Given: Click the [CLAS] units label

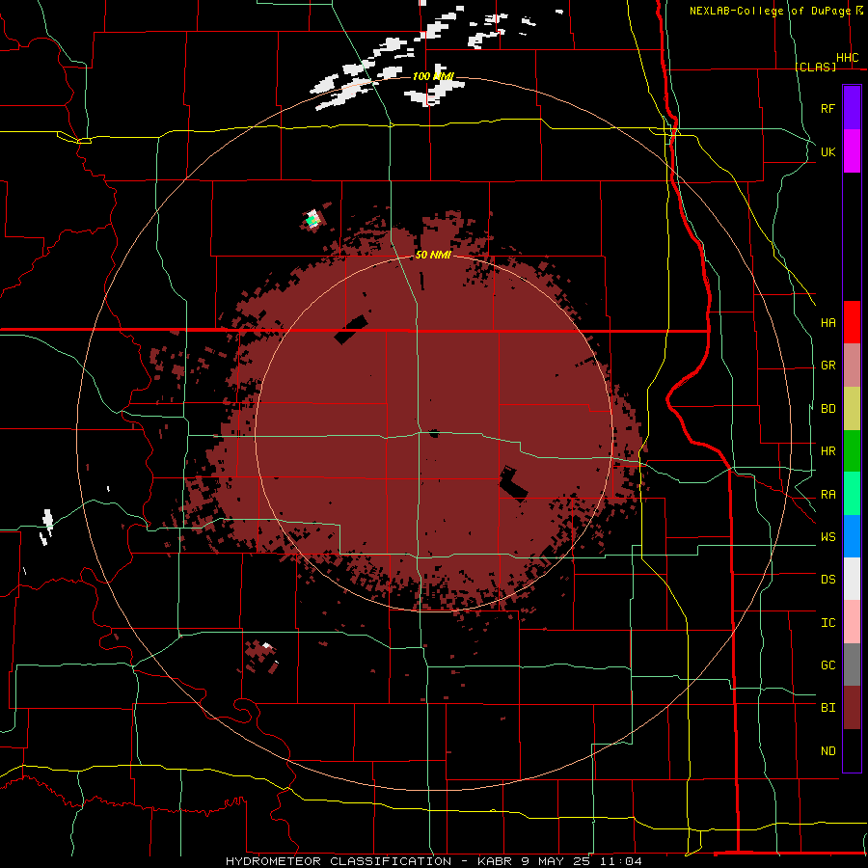Looking at the screenshot, I should (815, 67).
